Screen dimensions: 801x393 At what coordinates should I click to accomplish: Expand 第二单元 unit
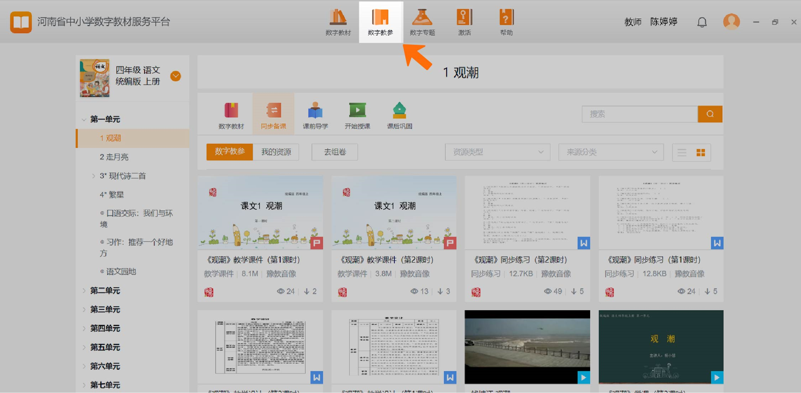[x=84, y=291]
